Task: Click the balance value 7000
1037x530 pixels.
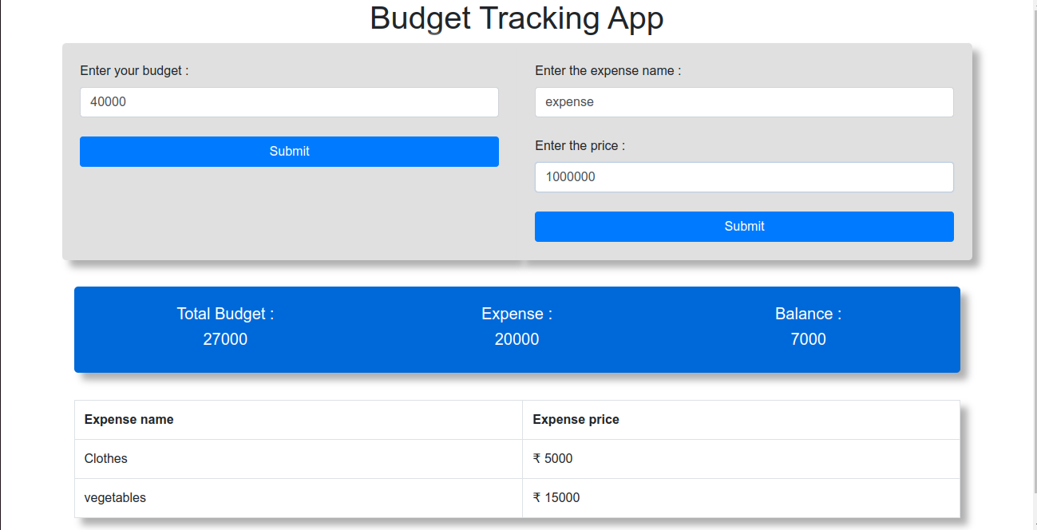Action: click(808, 339)
